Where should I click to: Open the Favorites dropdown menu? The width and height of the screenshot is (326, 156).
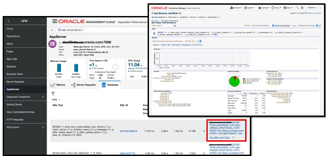click(264, 8)
